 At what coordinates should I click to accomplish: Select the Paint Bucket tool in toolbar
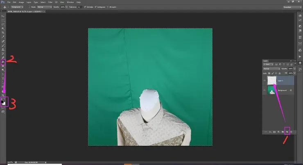[3, 62]
